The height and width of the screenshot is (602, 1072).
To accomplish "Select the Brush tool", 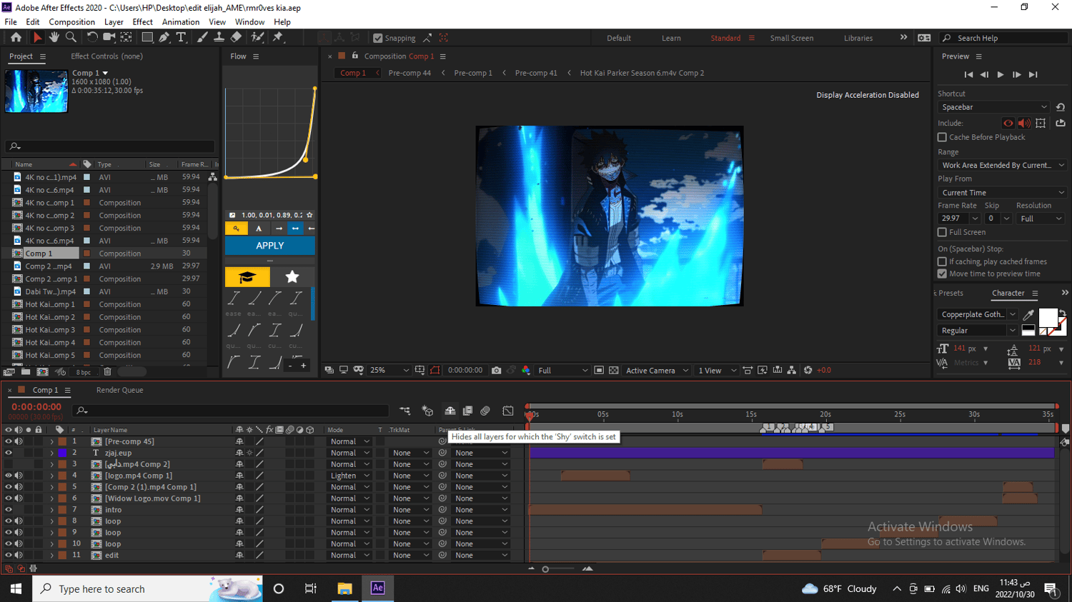I will click(x=202, y=37).
